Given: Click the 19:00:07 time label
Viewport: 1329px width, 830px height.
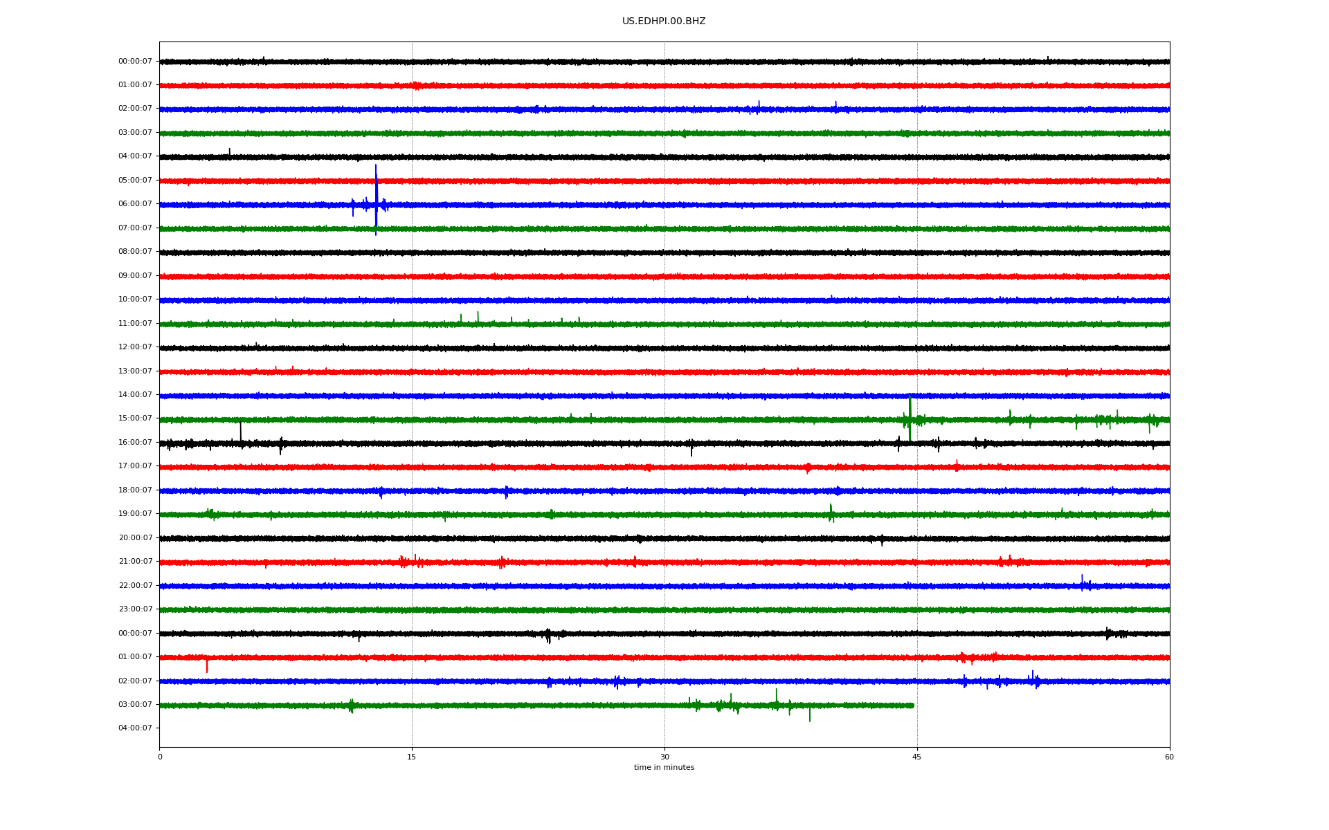Looking at the screenshot, I should click(x=135, y=514).
